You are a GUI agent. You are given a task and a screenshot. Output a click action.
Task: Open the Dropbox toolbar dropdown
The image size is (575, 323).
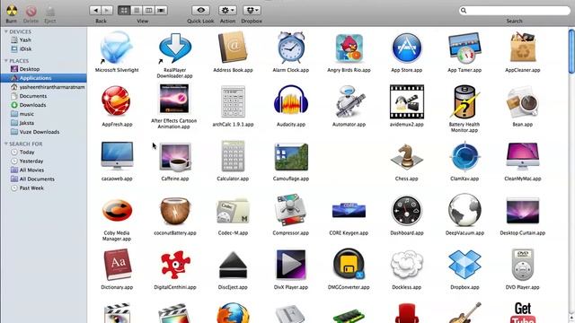tap(252, 10)
